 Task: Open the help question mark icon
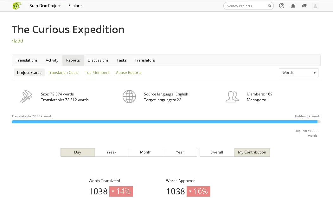point(282,6)
